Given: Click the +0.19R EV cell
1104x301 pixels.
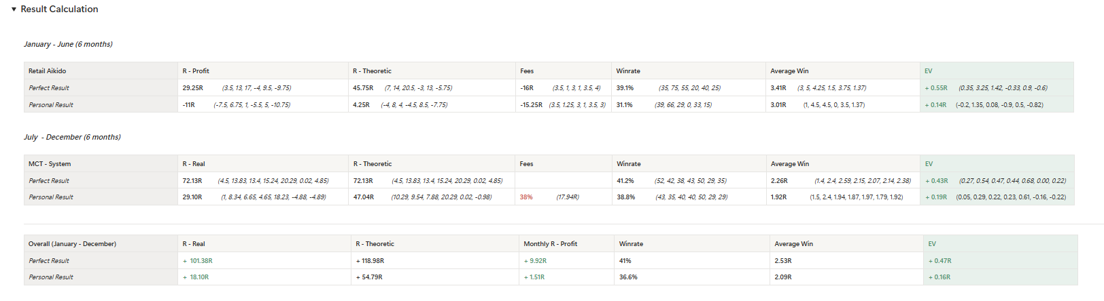Looking at the screenshot, I should point(998,197).
